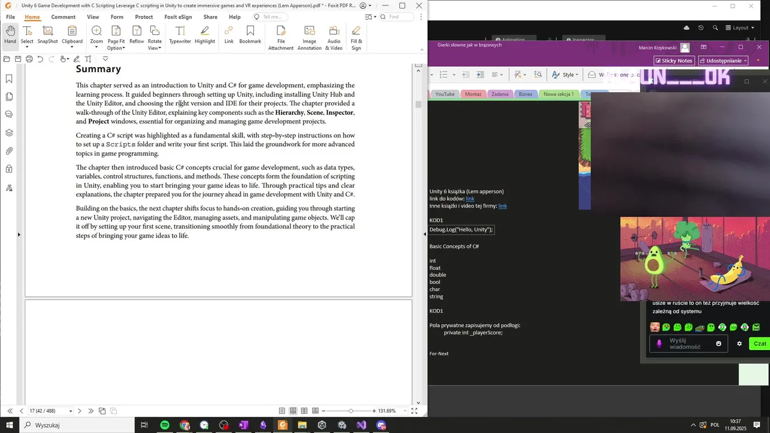Open Audio & Video tool
This screenshot has height=433, width=770.
pos(334,38)
